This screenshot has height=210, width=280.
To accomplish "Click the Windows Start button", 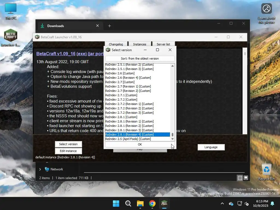I will (x=116, y=203).
